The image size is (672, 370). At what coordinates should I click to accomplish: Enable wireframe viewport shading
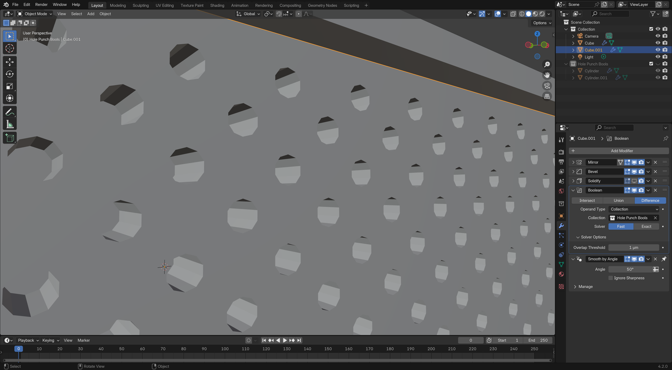(522, 14)
